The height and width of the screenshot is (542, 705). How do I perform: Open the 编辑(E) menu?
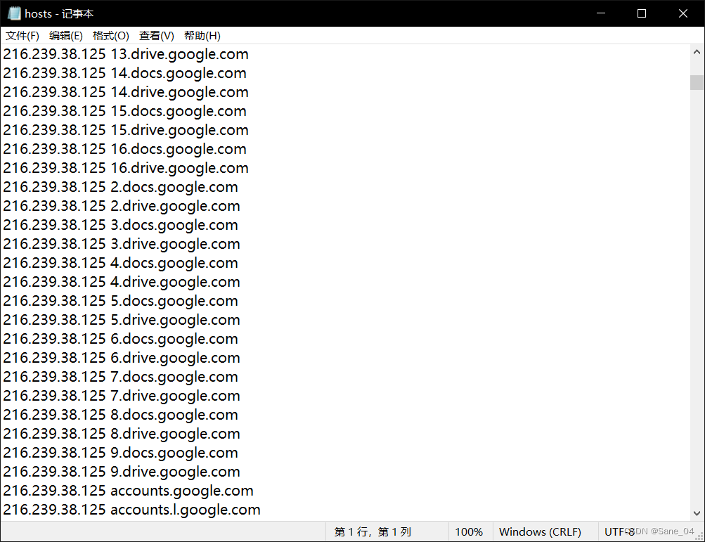(65, 36)
